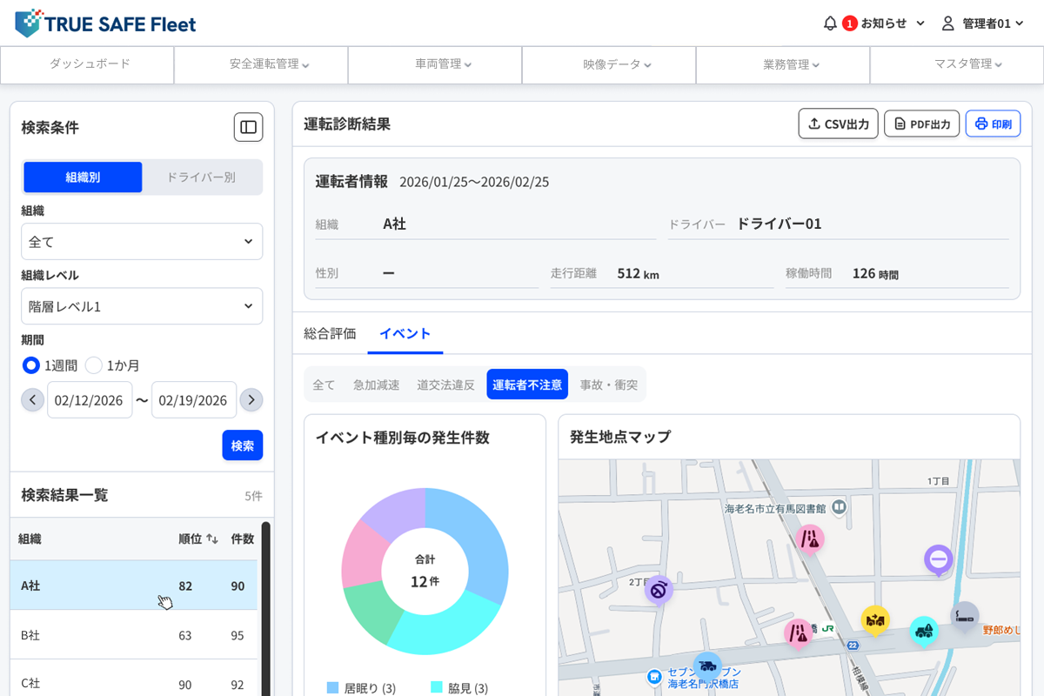Click the yellow vehicle distance map marker
This screenshot has height=696, width=1044.
point(875,620)
